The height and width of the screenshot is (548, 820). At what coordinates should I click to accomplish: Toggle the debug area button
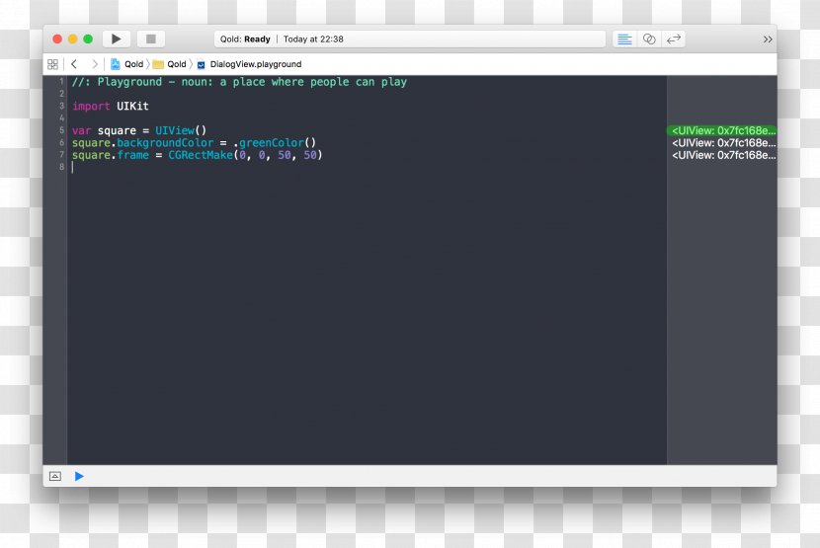point(55,476)
